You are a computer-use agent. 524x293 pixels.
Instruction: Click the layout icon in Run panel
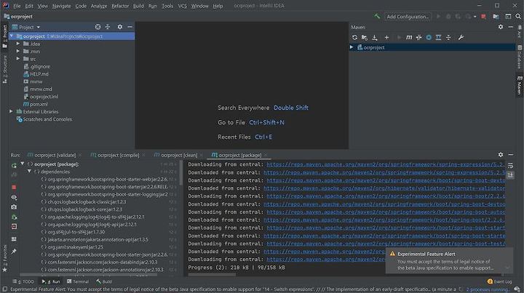coord(14,239)
